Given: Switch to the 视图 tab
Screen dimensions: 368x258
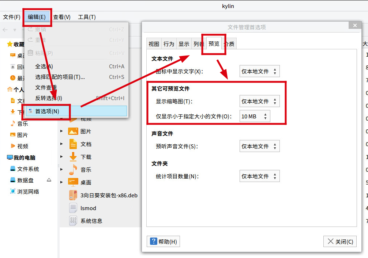Looking at the screenshot, I should 154,43.
